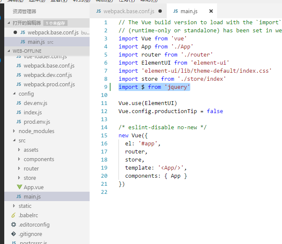The height and width of the screenshot is (244, 282).
Task: Click the components: { App } line
Action: point(156,176)
